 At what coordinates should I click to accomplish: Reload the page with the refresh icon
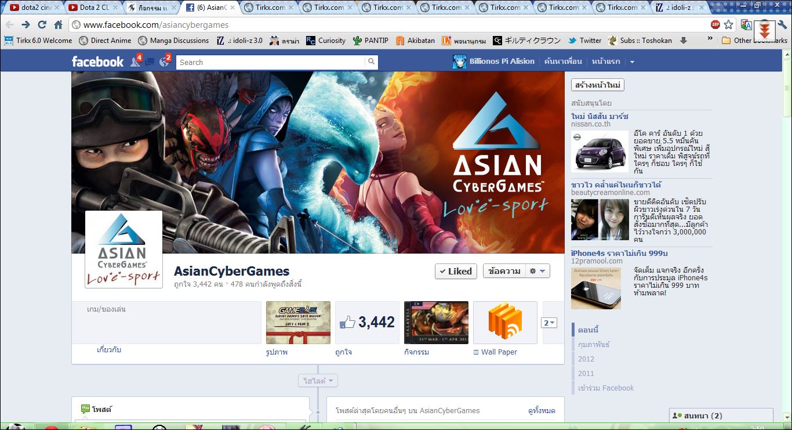point(42,25)
